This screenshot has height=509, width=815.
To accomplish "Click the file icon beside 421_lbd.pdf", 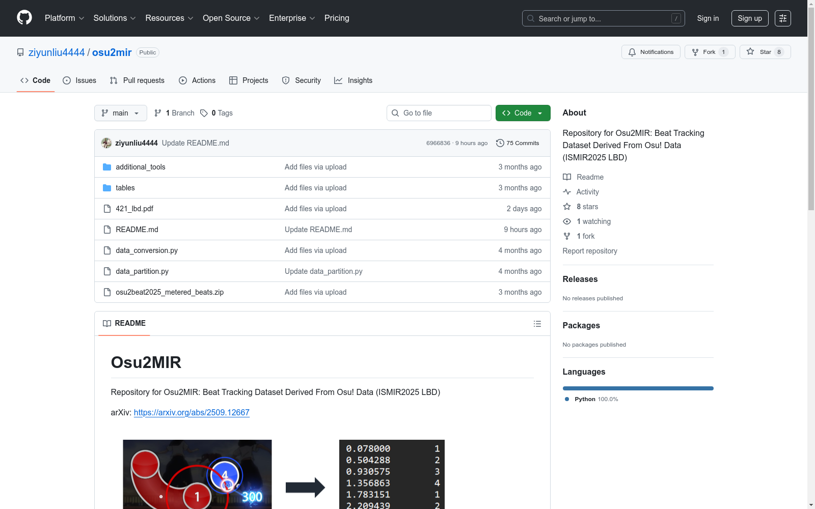I will click(x=107, y=209).
